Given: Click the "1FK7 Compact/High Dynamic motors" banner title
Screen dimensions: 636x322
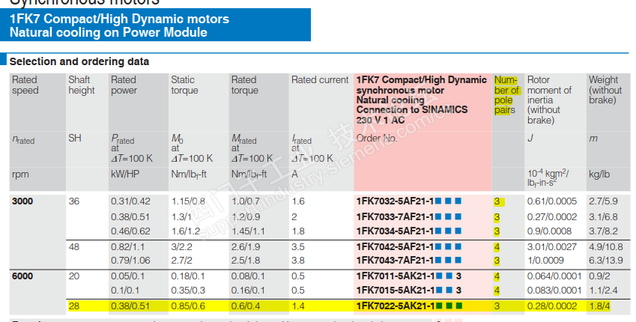Looking at the screenshot, I should click(119, 19).
